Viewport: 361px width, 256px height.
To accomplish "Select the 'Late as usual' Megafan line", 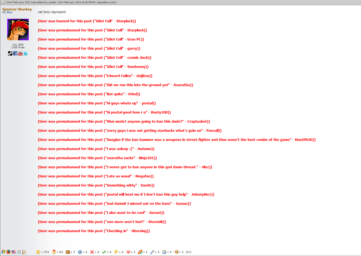I will click(x=96, y=176).
